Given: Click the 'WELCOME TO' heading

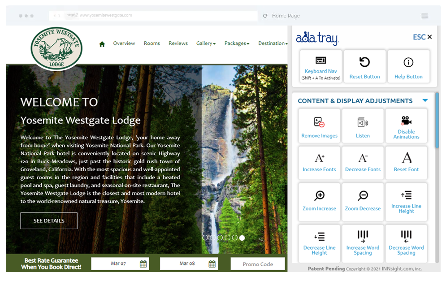Looking at the screenshot, I should coord(59,102).
